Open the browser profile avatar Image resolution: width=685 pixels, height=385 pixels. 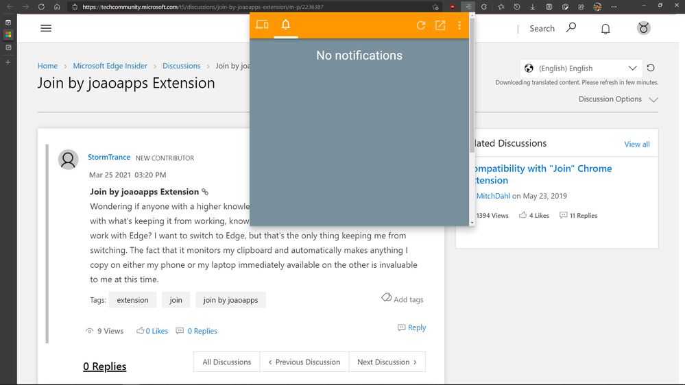pos(597,7)
